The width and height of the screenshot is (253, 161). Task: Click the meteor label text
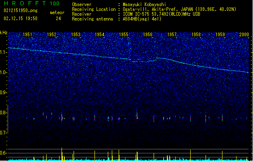[57, 12]
